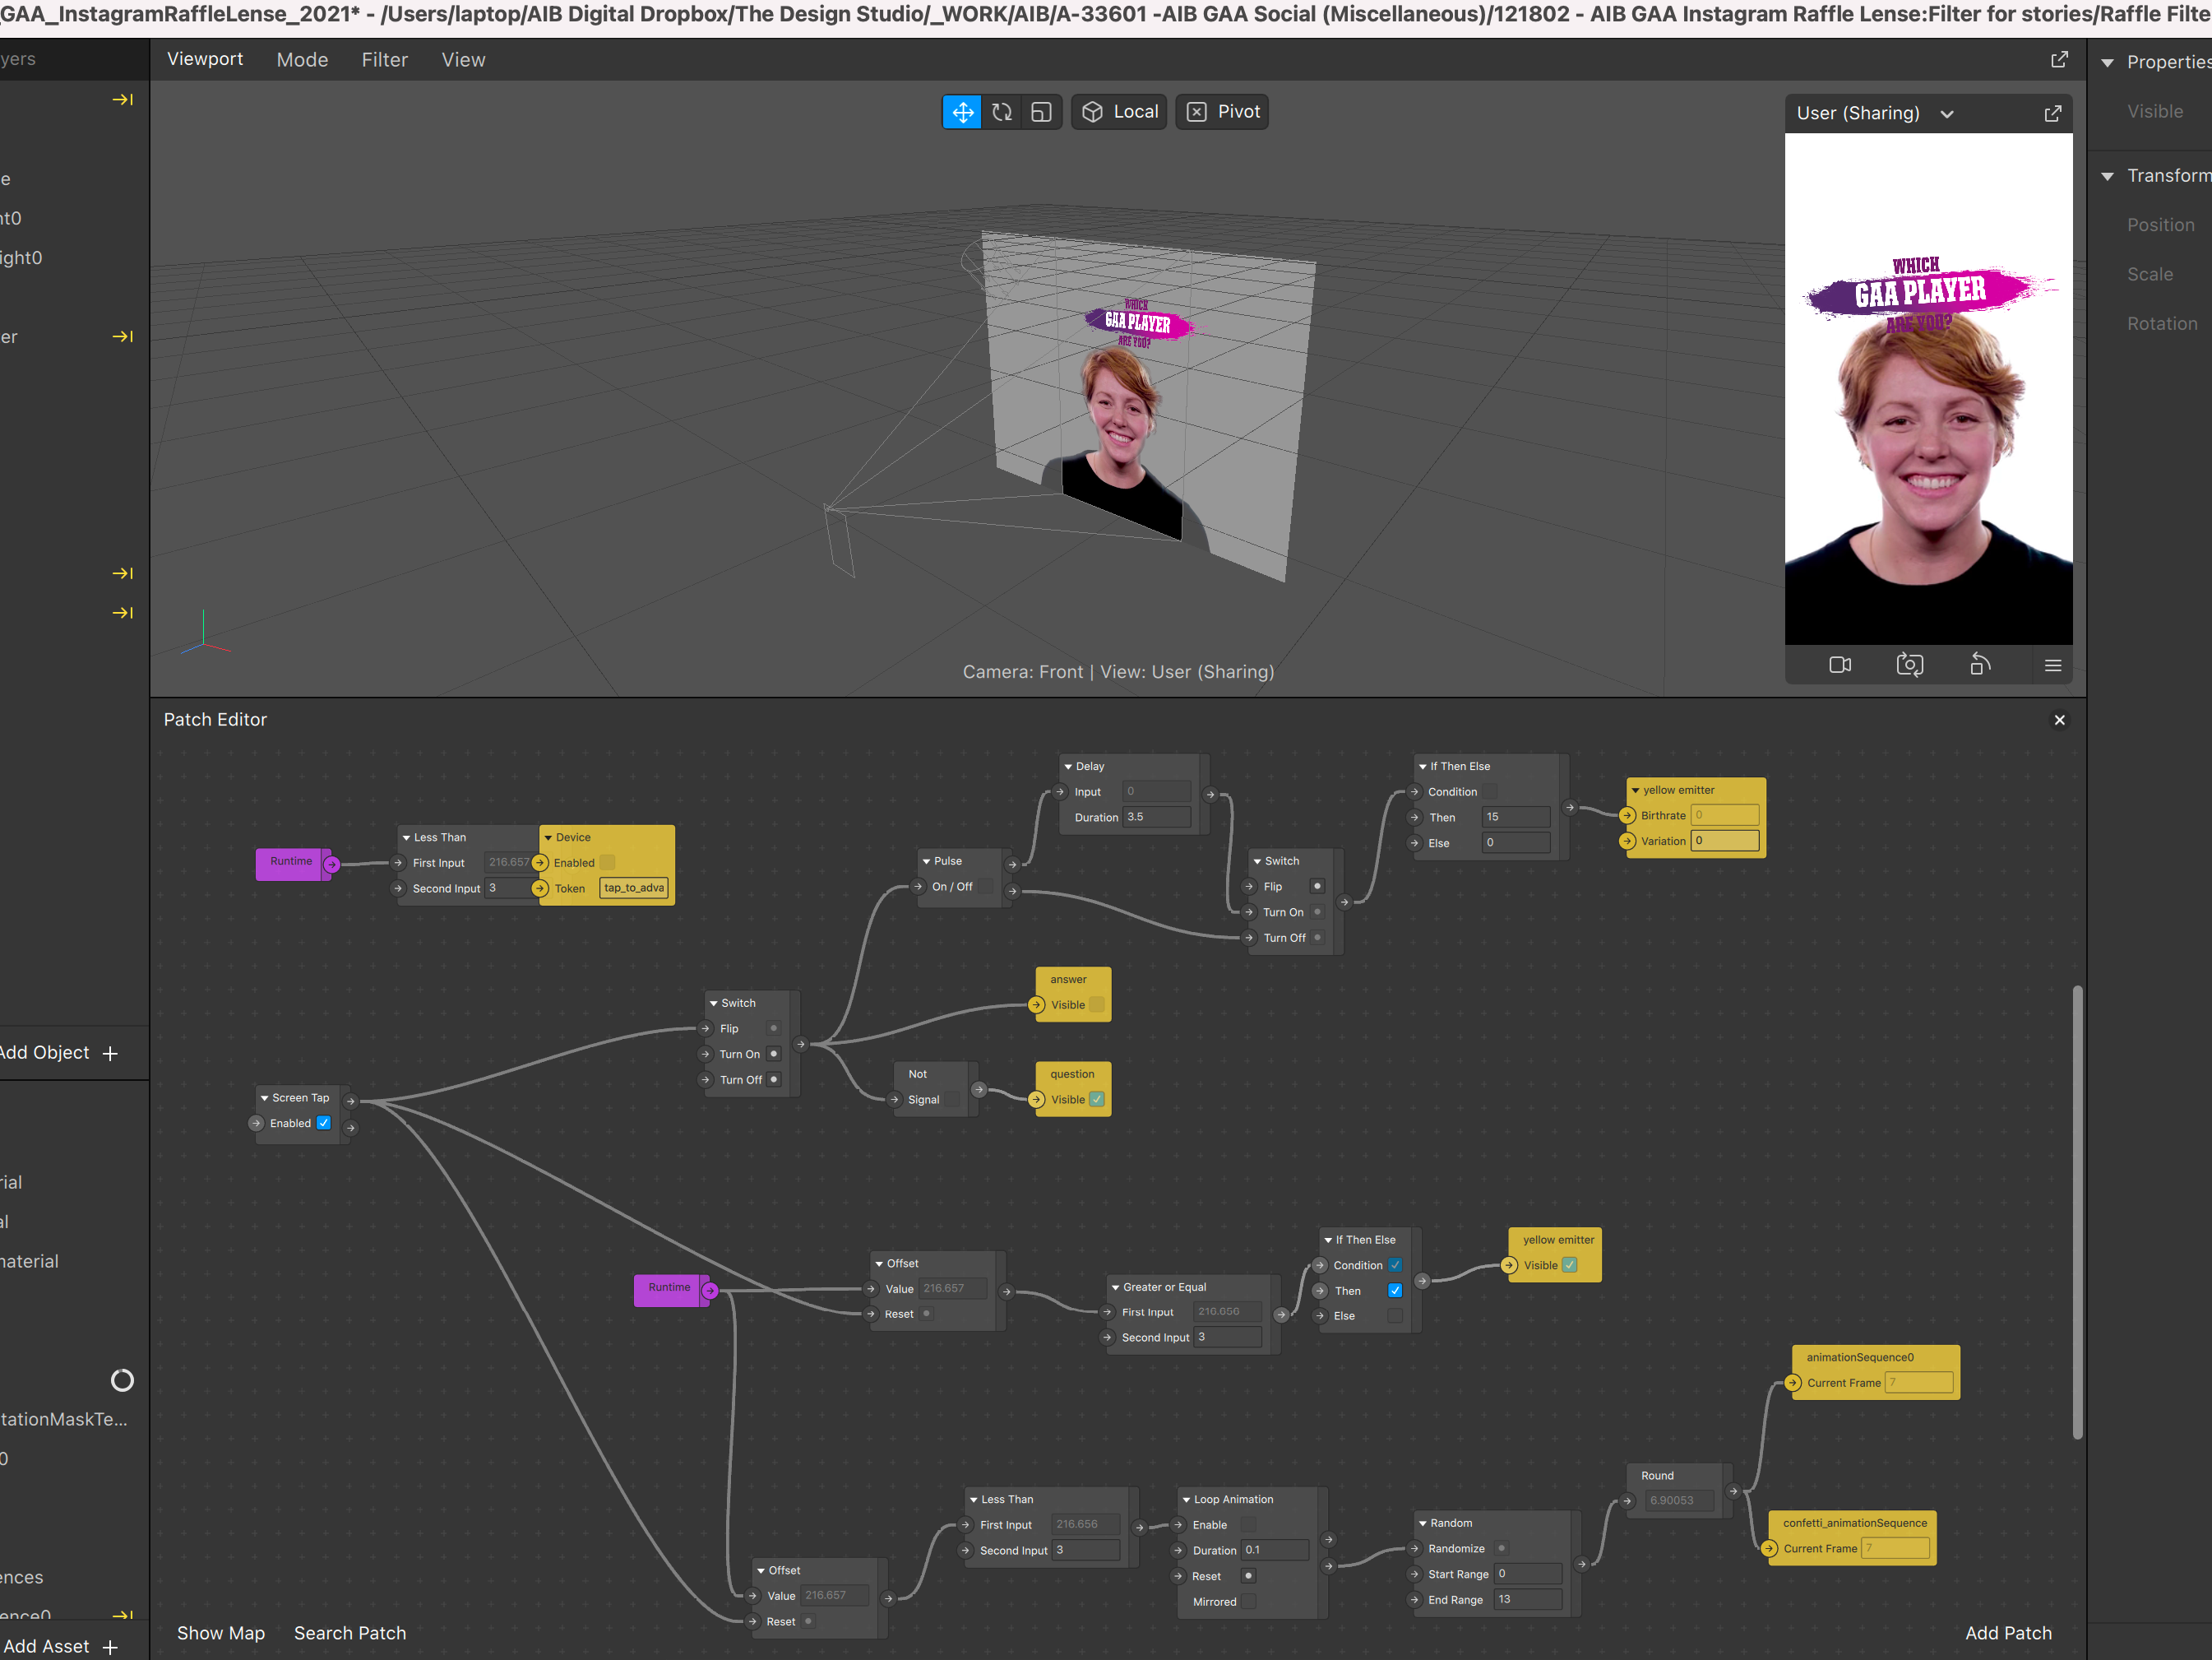
Task: Collapse the Pulse patch
Action: click(x=926, y=861)
